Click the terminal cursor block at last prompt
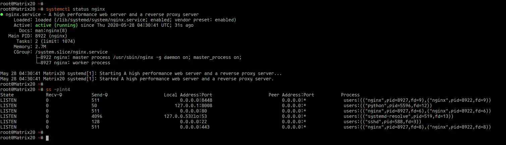 [x=47, y=138]
